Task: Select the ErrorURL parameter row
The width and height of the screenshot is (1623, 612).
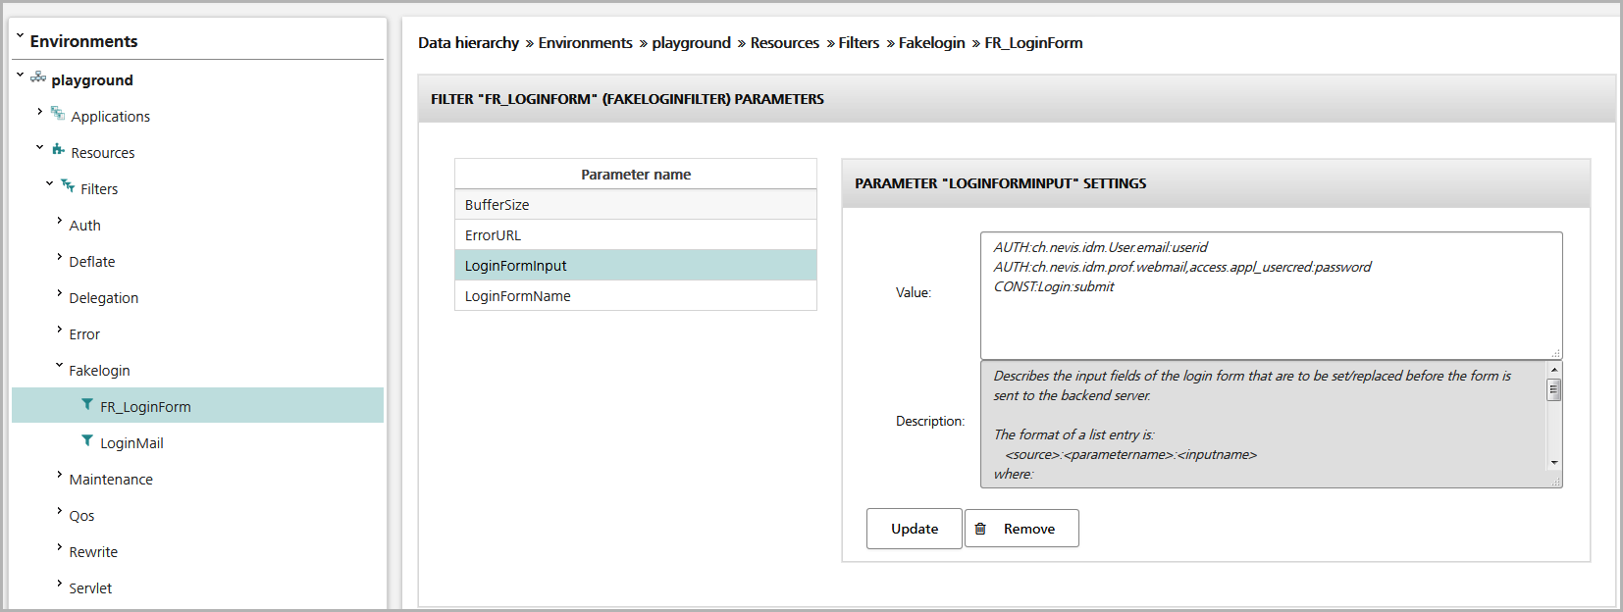Action: [x=636, y=234]
